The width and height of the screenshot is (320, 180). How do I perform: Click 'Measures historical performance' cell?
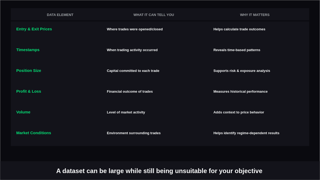(x=241, y=92)
